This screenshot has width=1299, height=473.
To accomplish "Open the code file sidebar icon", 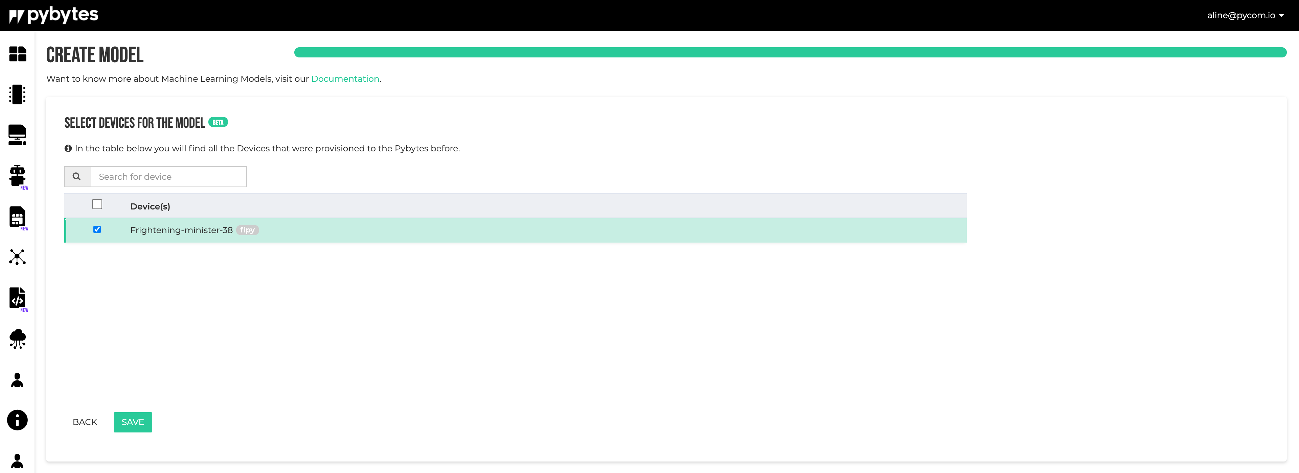I will pos(18,298).
